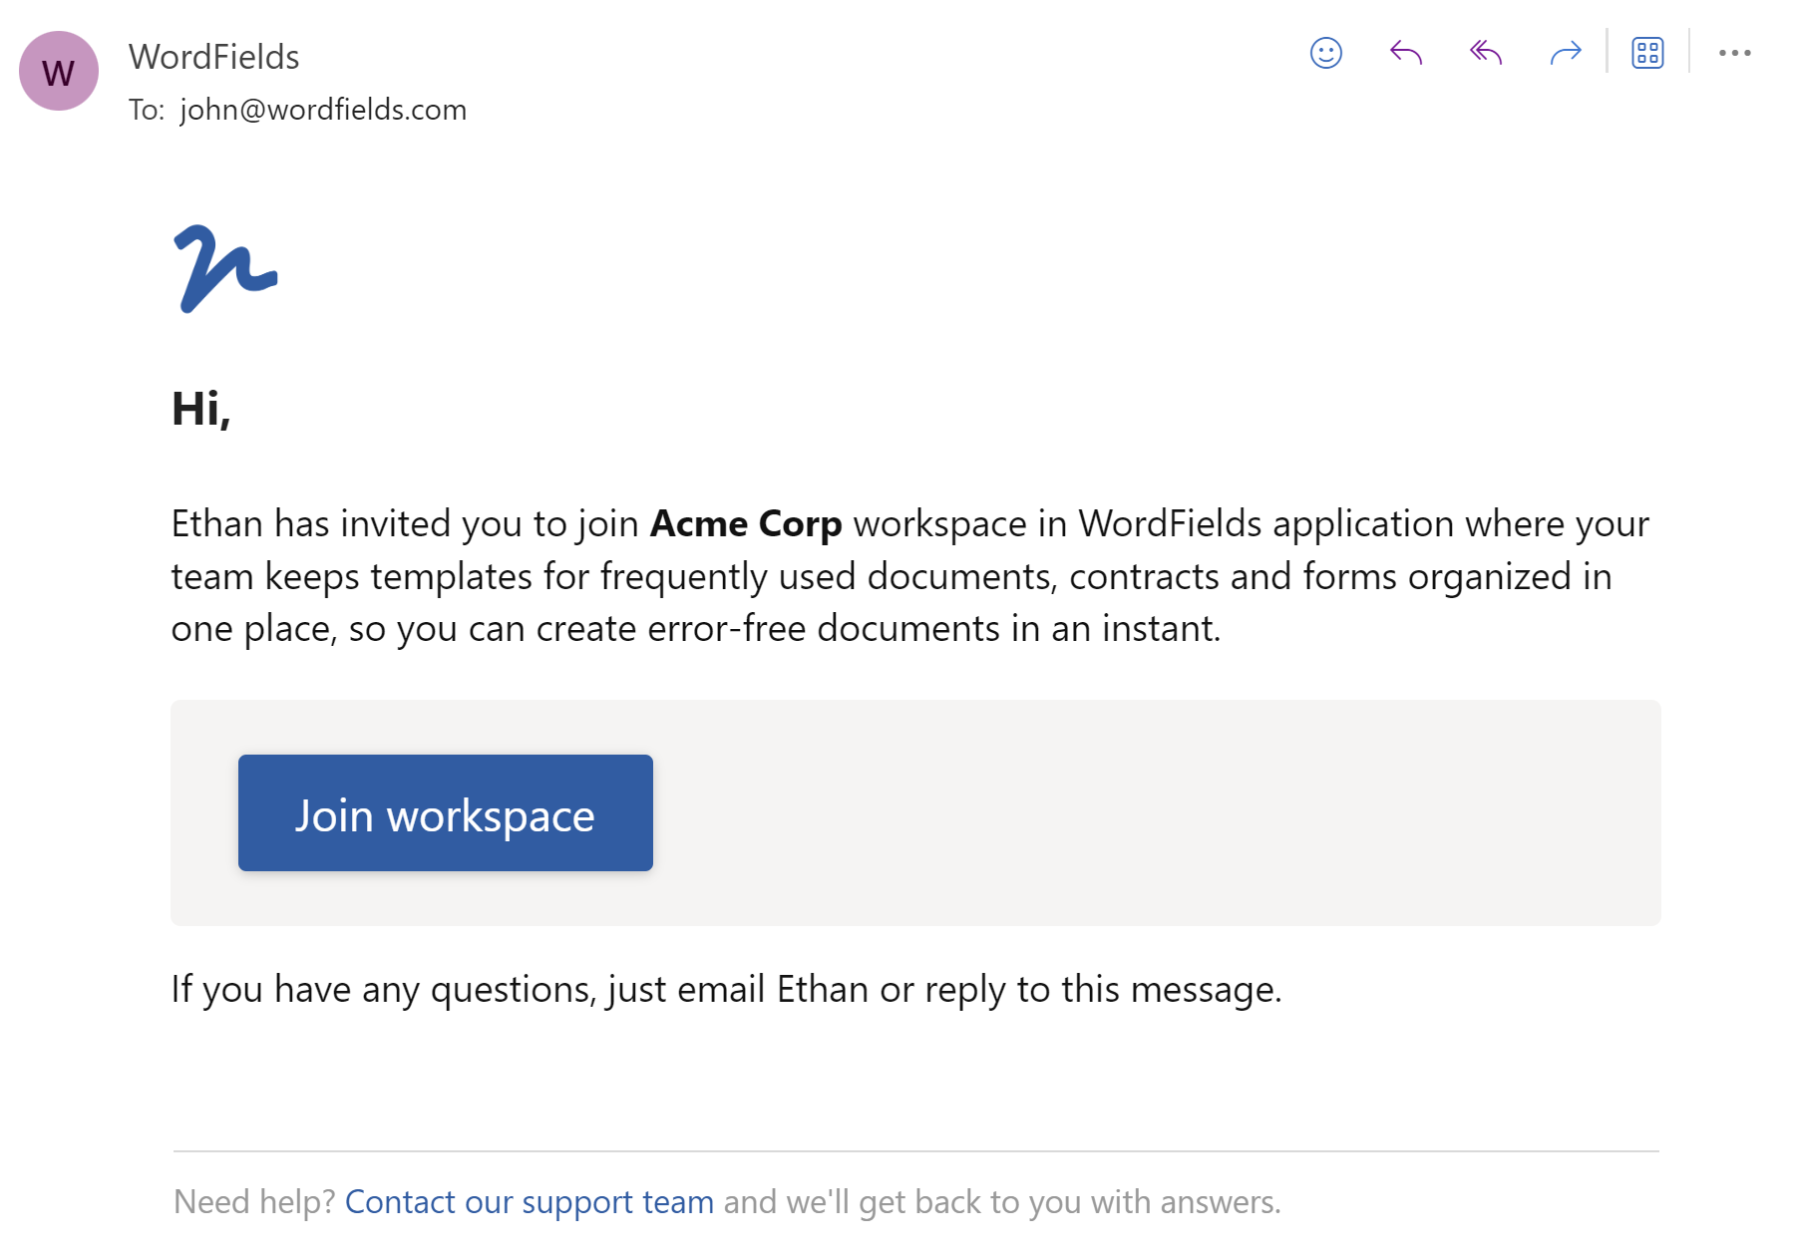Choose the Reply All double-arrow icon
Screen dimensions: 1796x1260
1485,53
